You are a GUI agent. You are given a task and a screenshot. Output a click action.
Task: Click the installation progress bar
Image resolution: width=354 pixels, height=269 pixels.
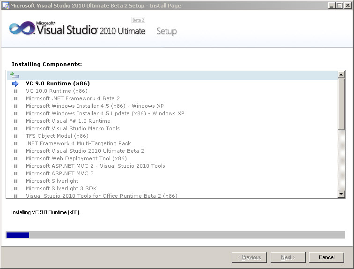coord(176,235)
